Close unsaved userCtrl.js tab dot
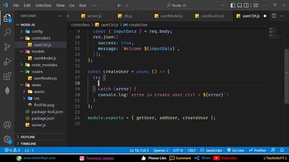Screen dimensions: 289x162 coord(265,16)
